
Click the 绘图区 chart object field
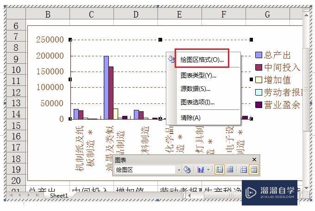pyautogui.click(x=145, y=170)
